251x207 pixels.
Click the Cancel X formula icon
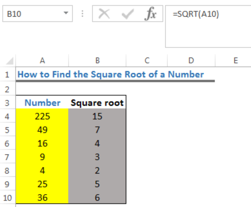tap(104, 14)
